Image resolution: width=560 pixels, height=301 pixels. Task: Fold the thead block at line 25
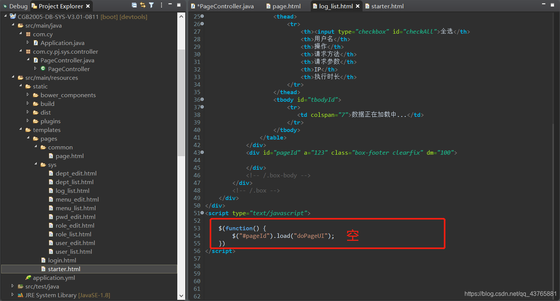tap(202, 16)
